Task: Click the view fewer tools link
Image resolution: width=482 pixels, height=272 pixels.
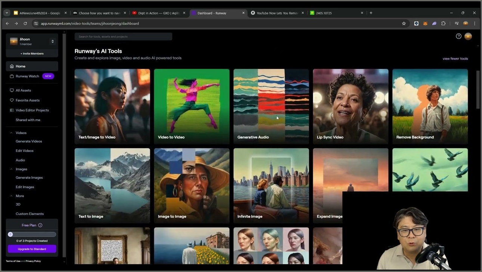Action: tap(455, 58)
